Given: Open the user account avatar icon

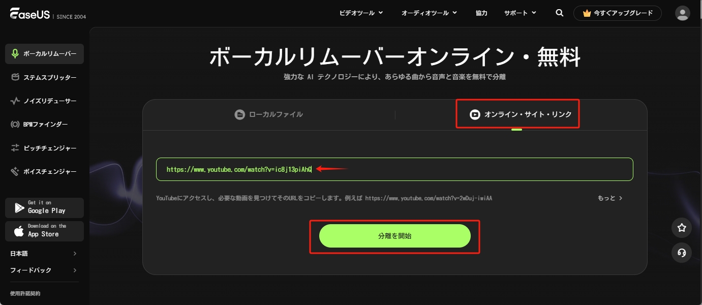Looking at the screenshot, I should (x=682, y=13).
